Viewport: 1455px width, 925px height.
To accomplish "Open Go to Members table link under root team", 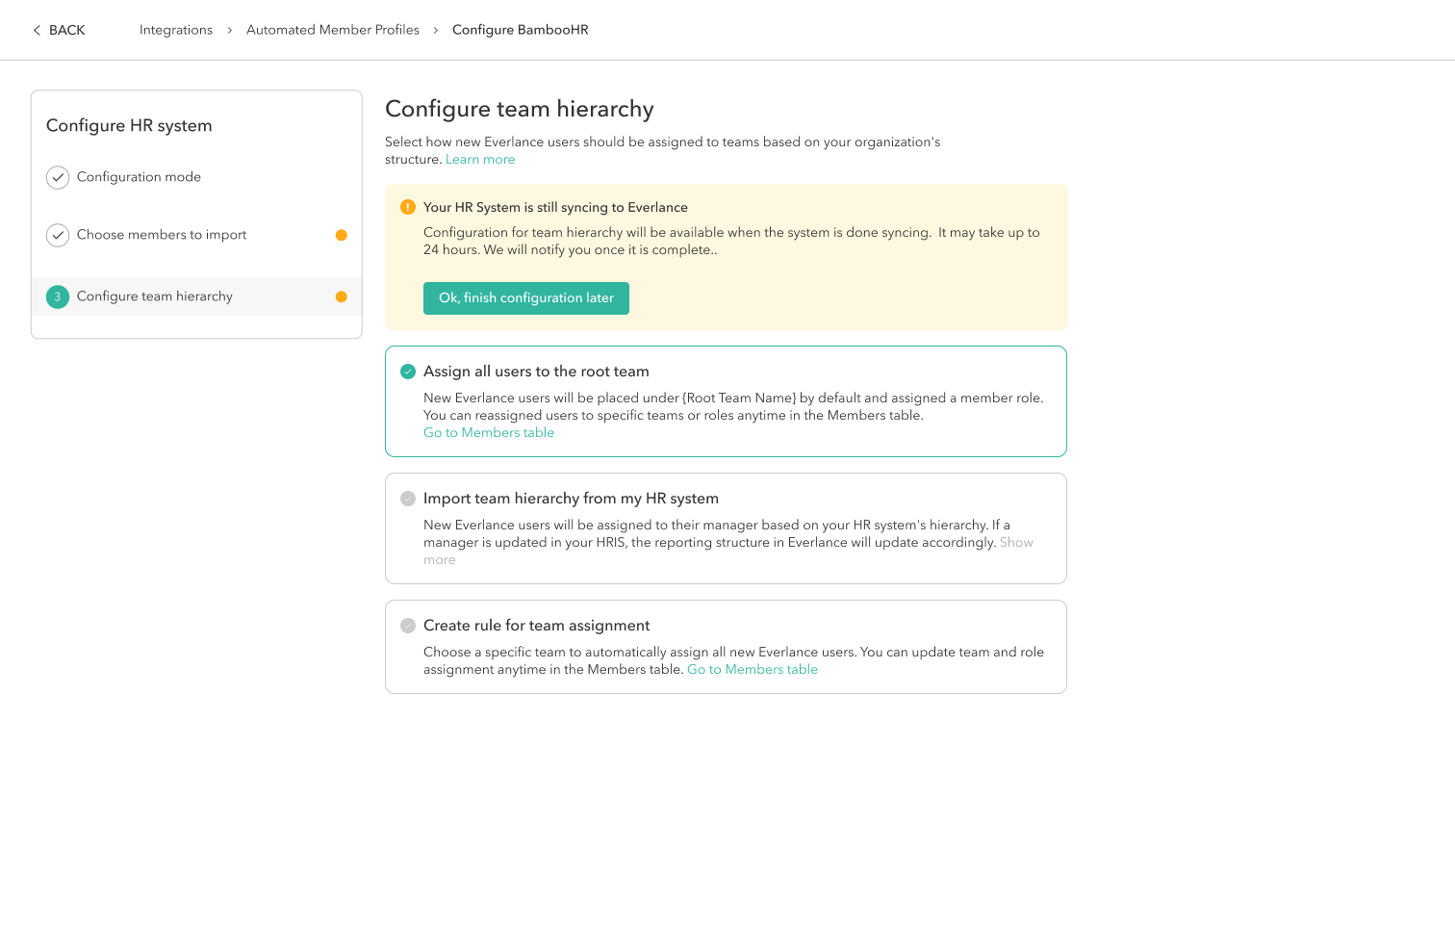I will coord(489,433).
